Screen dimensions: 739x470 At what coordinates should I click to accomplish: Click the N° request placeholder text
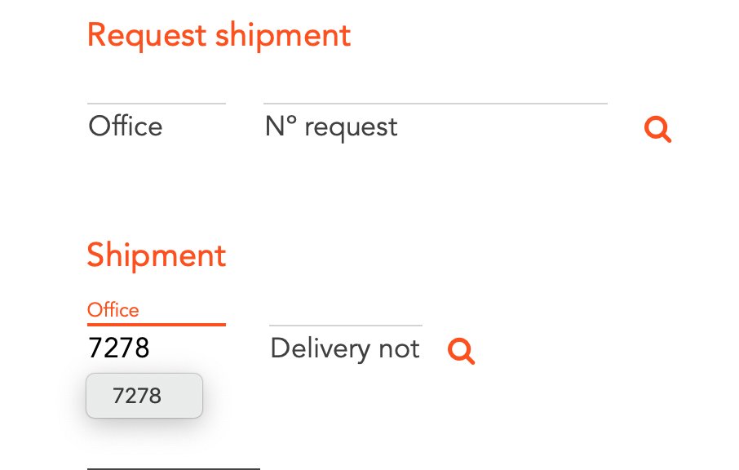click(332, 126)
